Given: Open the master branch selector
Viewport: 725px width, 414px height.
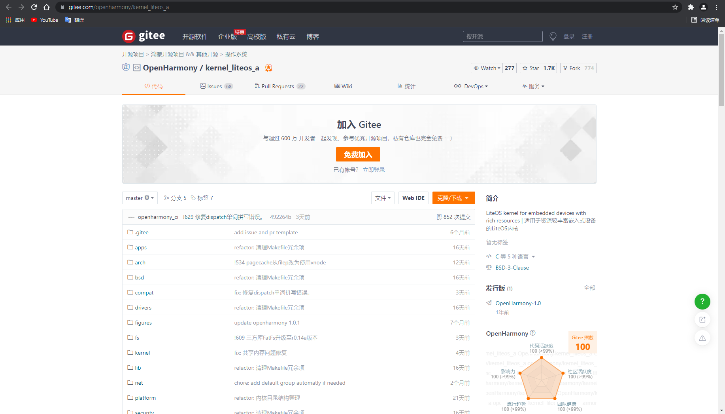Looking at the screenshot, I should pyautogui.click(x=140, y=198).
